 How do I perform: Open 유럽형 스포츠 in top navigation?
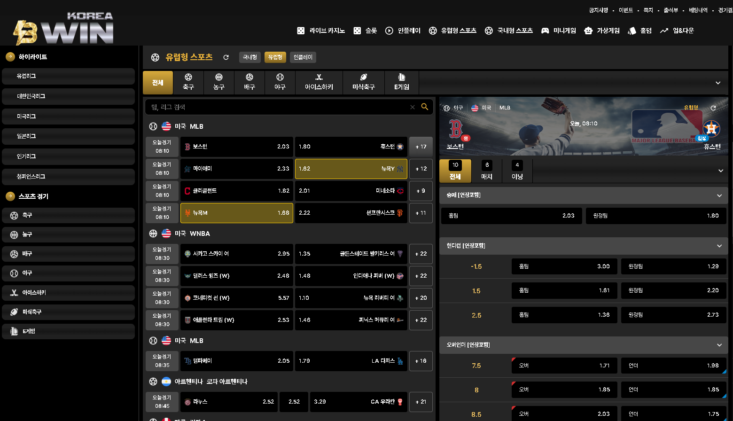click(452, 31)
